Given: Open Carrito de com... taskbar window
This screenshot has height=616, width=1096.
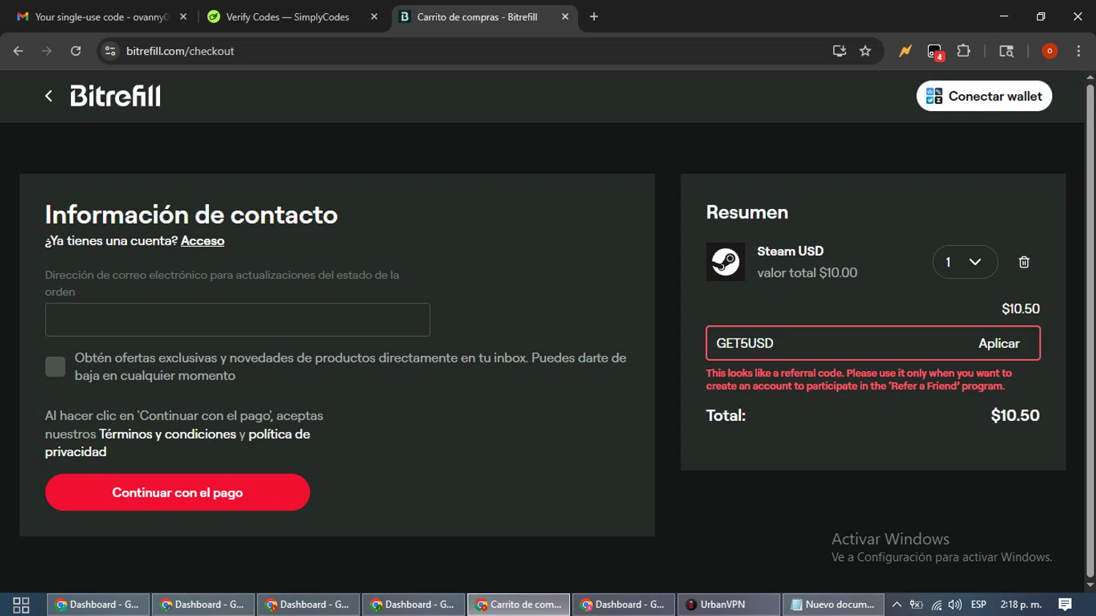Looking at the screenshot, I should point(519,604).
